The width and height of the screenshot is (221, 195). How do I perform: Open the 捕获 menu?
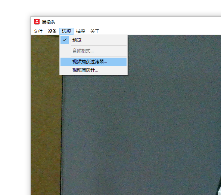(81, 31)
